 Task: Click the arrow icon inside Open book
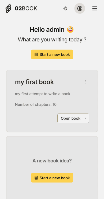[x=84, y=118]
